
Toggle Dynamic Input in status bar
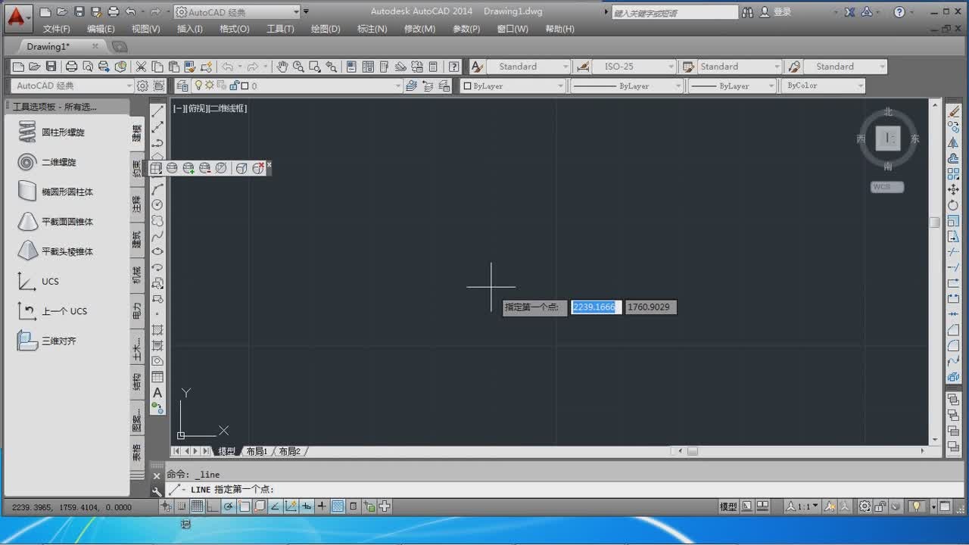pos(307,506)
